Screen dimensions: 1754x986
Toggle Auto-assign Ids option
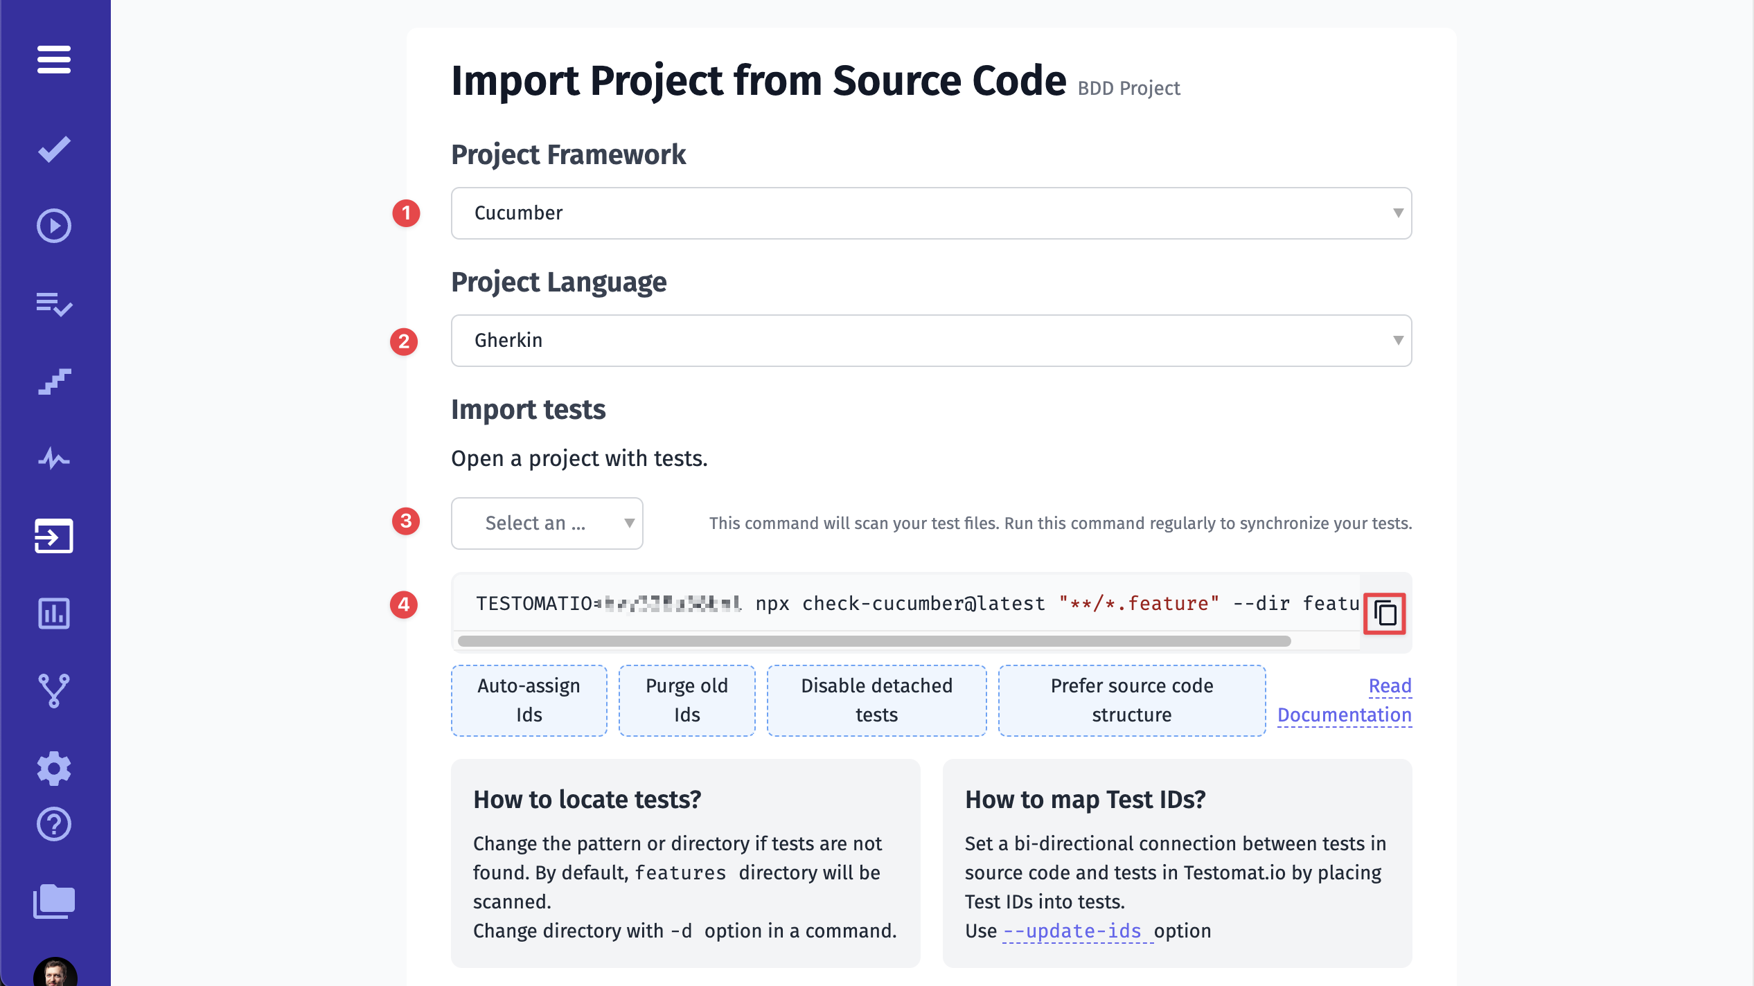[x=529, y=701]
